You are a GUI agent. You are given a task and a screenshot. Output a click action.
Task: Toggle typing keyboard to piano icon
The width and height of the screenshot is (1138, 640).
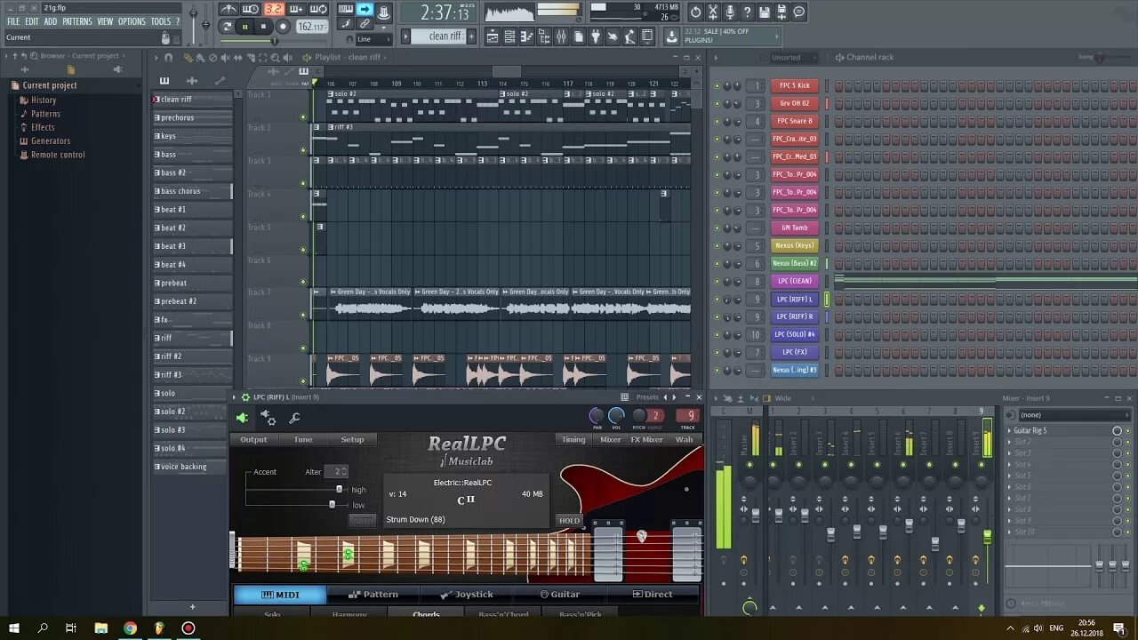[345, 10]
